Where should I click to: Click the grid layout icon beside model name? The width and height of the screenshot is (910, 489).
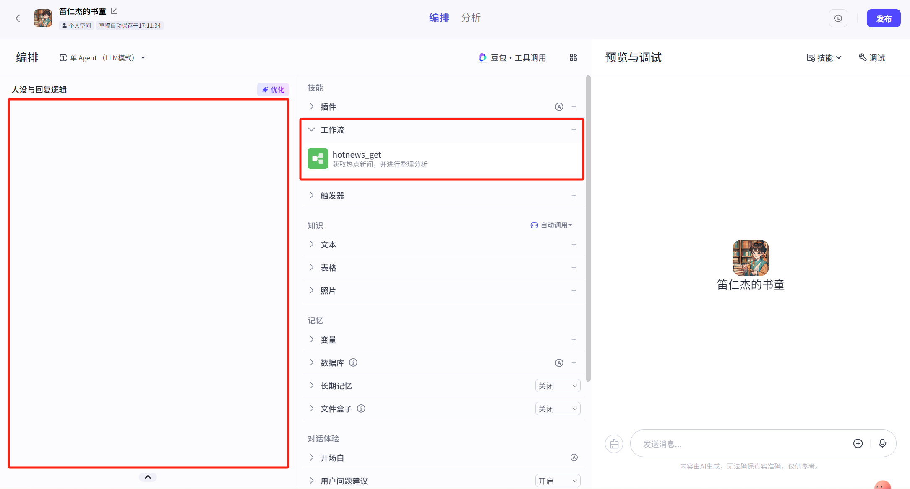click(573, 57)
